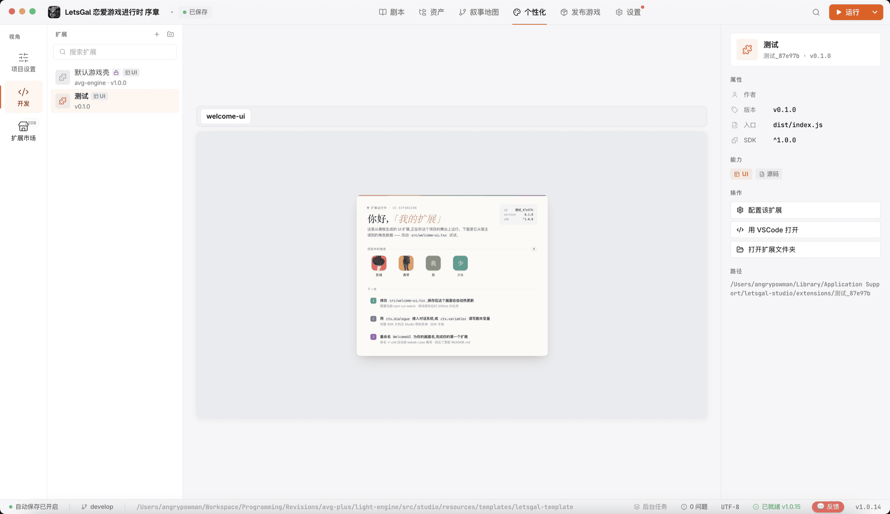The image size is (890, 514).
Task: Add a new extension with plus icon
Action: click(x=157, y=34)
